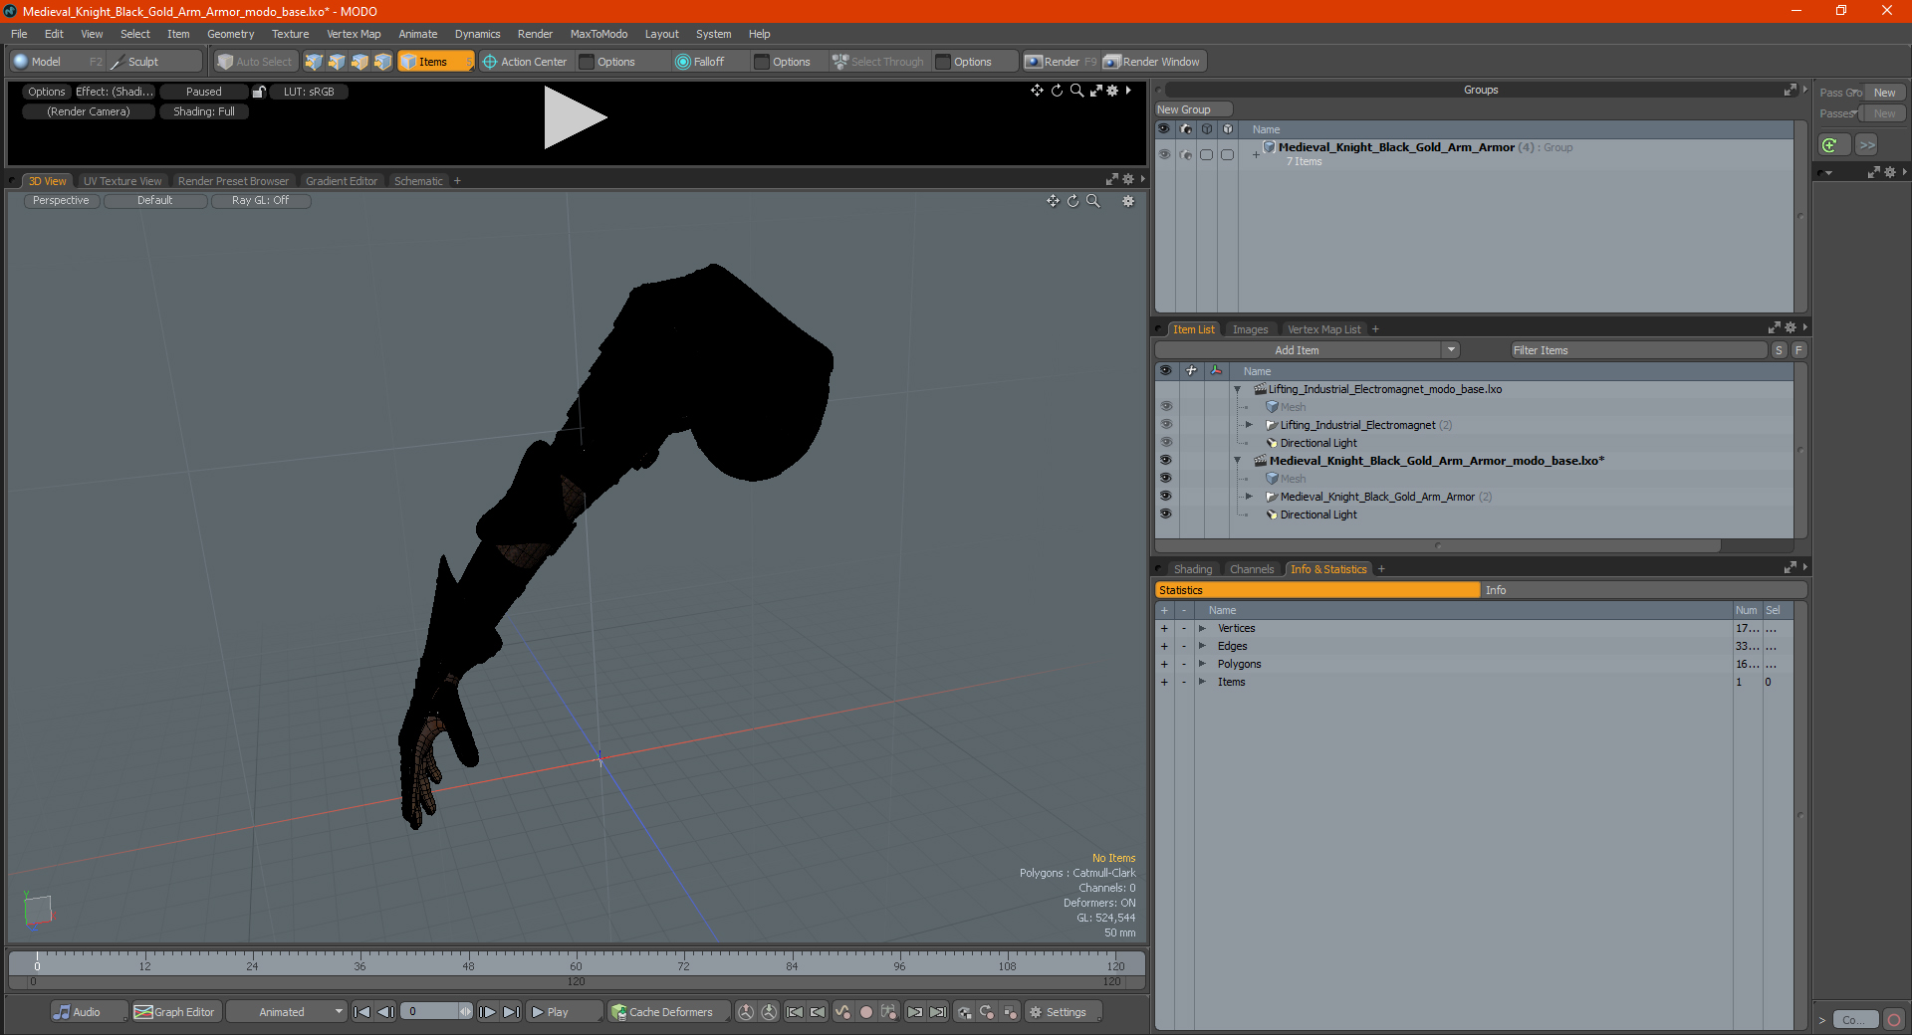
Task: Expand Medieval_Knight_Black_Gold_Arm_Armor item in list
Action: coord(1249,497)
